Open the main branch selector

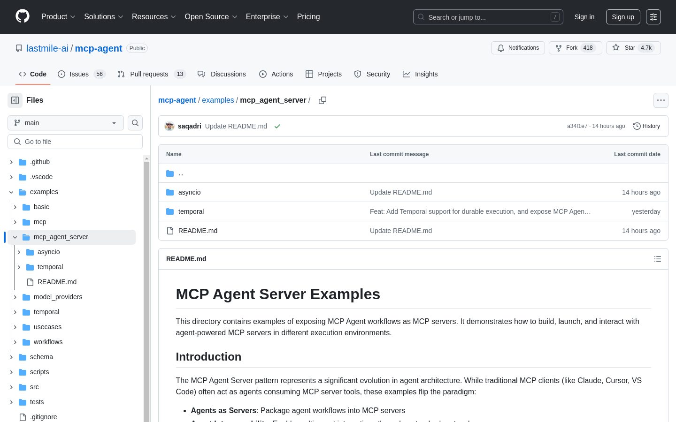pyautogui.click(x=66, y=123)
